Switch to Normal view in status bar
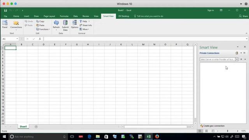The height and width of the screenshot is (140, 249). (x=200, y=131)
